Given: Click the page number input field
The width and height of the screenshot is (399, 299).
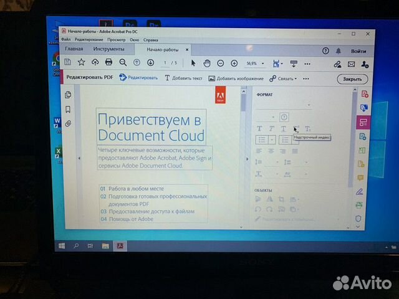Looking at the screenshot, I should (165, 62).
